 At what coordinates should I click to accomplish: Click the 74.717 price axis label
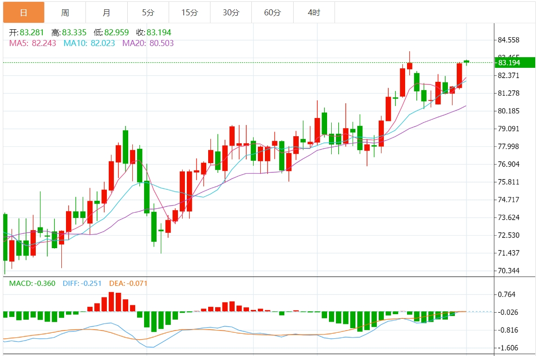coord(508,199)
